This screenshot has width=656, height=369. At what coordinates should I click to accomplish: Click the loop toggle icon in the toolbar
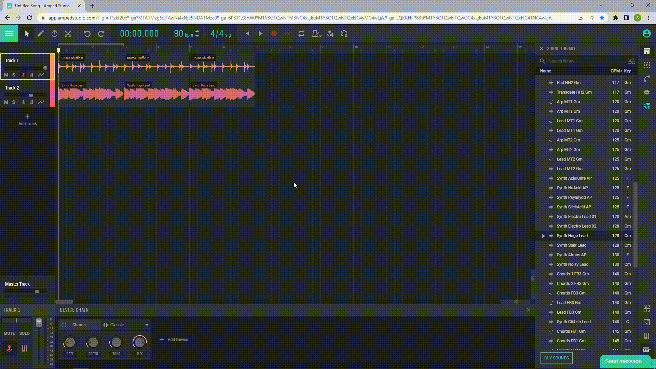tap(302, 33)
